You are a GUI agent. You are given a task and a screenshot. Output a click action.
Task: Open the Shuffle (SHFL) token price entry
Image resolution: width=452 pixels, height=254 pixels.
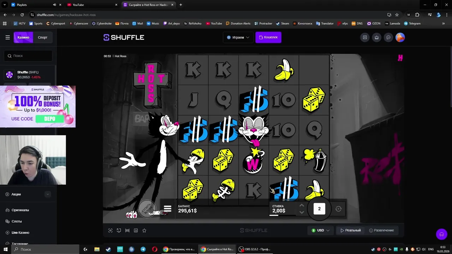[x=28, y=75]
